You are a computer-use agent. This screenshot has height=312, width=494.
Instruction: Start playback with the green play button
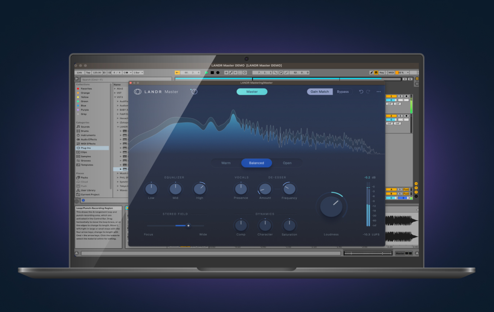207,72
